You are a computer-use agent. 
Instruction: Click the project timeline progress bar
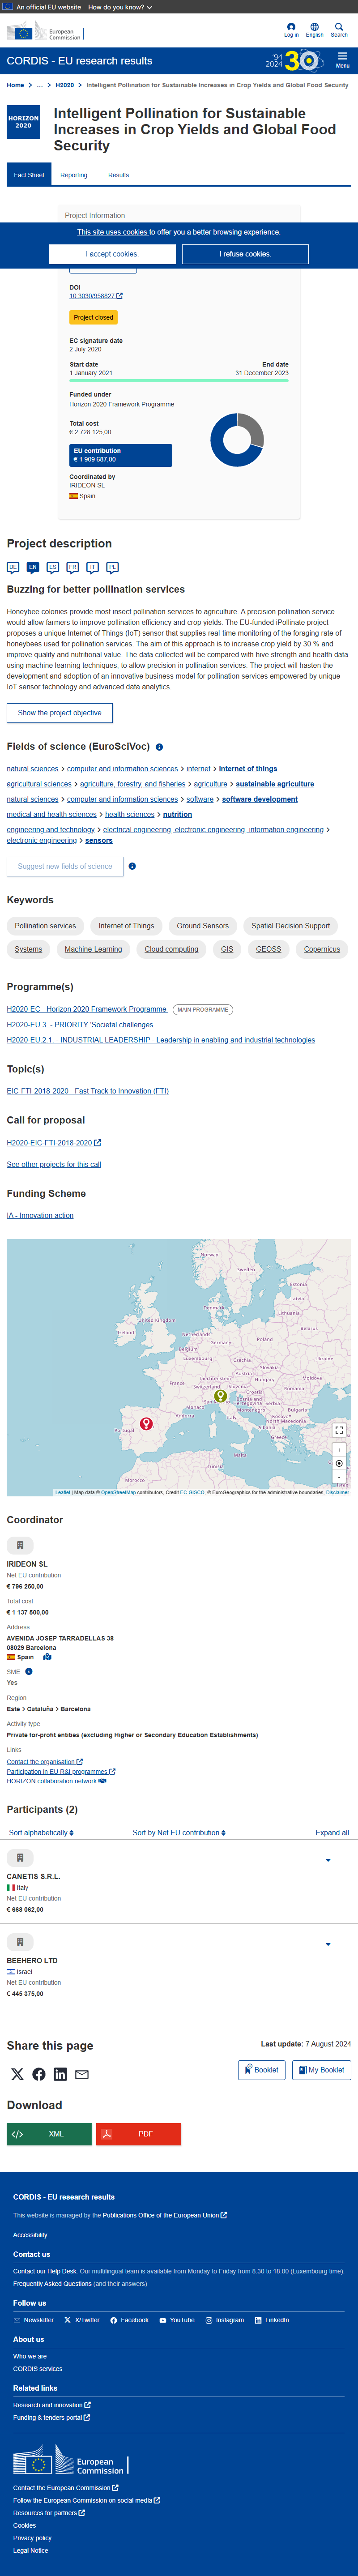[179, 381]
